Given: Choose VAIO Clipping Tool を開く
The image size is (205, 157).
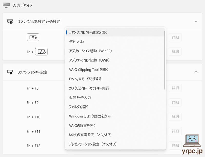Looking at the screenshot, I should 89,70.
